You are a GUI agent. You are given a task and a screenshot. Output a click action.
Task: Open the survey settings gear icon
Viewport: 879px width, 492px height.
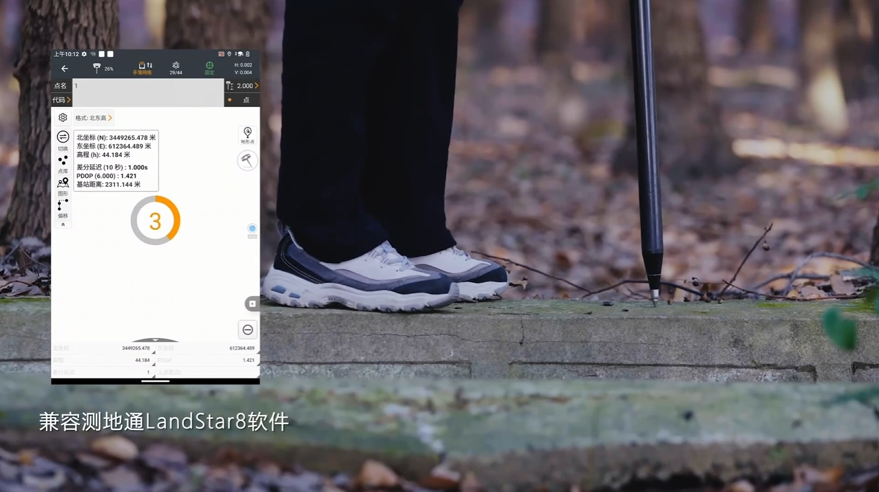[x=63, y=118]
